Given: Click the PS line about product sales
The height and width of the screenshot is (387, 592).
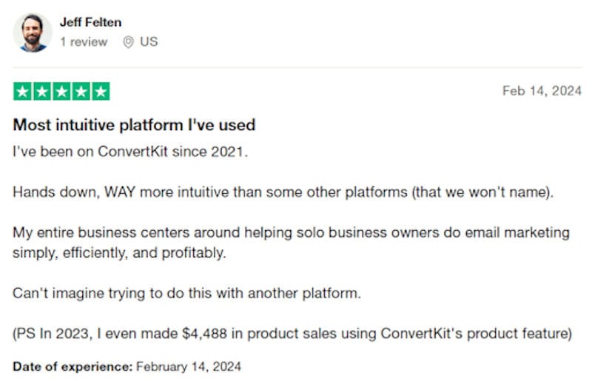Looking at the screenshot, I should pos(292,333).
